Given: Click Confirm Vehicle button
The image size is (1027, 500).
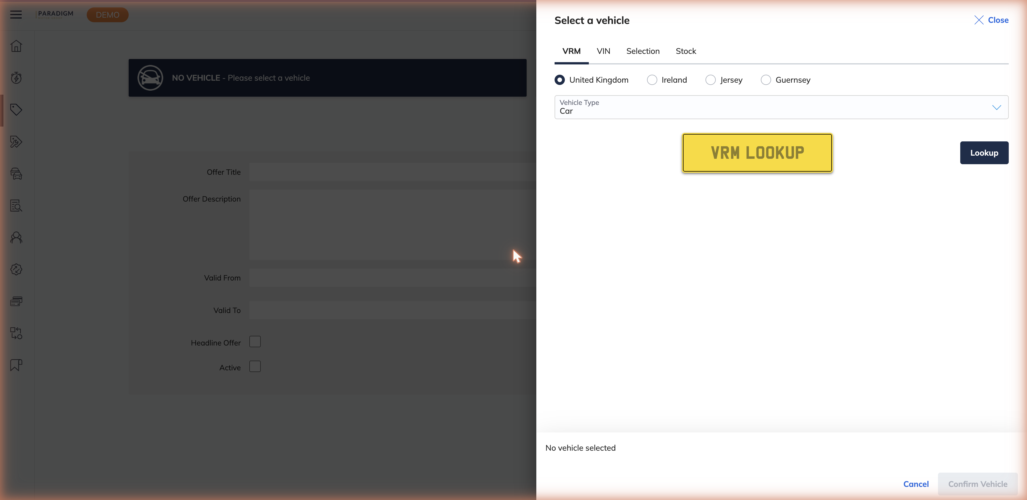Looking at the screenshot, I should tap(978, 484).
